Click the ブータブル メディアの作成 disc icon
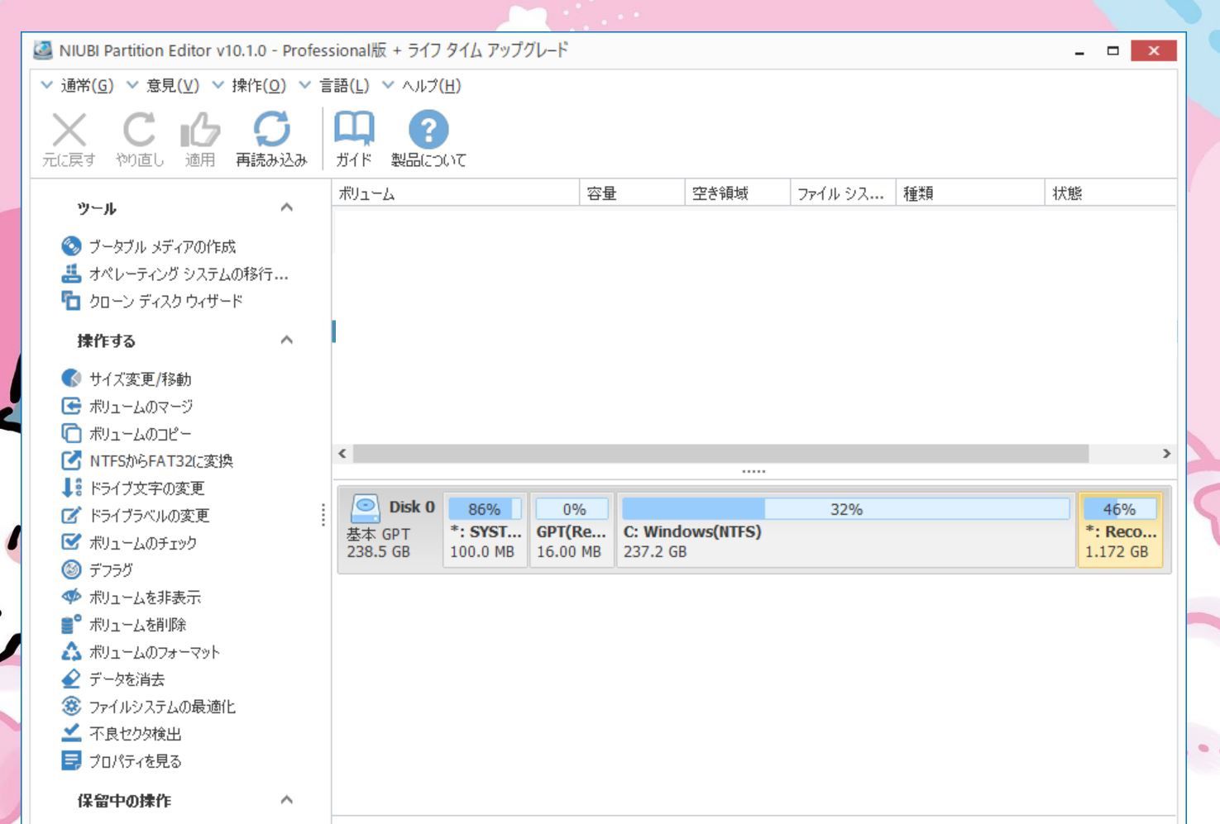1220x824 pixels. coord(72,246)
